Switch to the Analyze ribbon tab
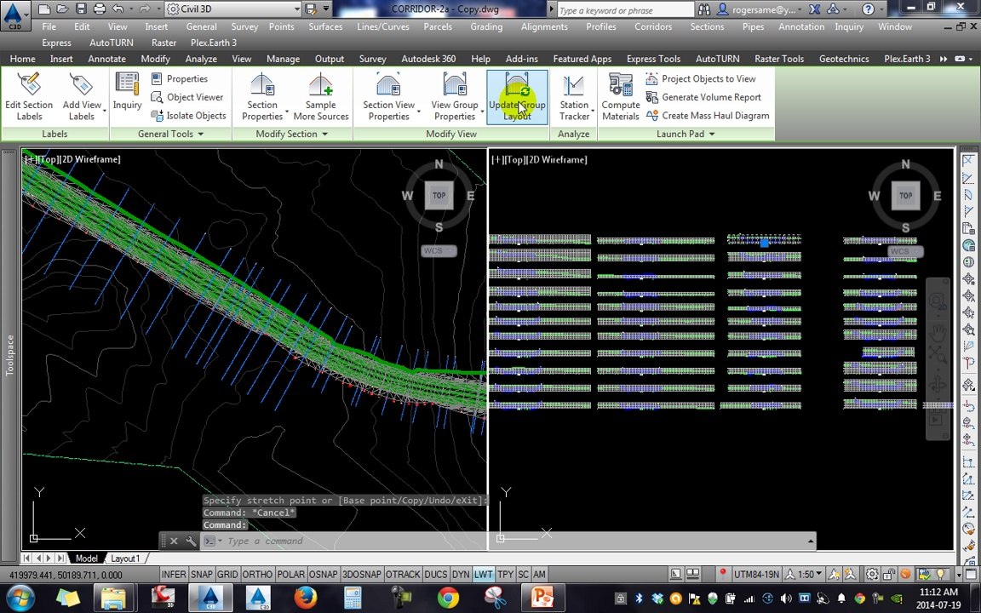 coord(201,59)
